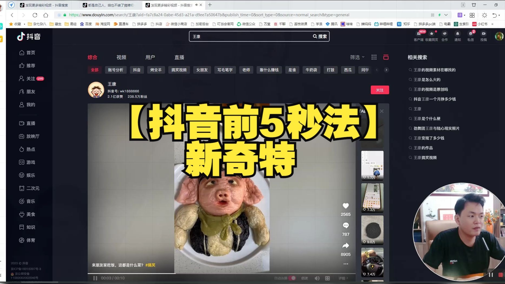Screen dimensions: 505x284
Task: Open browser address bar dropdown arrow
Action: click(x=446, y=15)
